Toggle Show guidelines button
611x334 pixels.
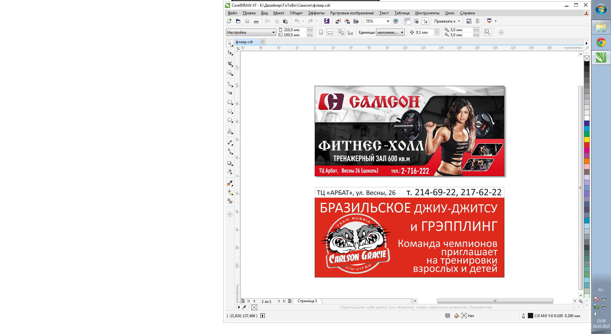tap(425, 21)
